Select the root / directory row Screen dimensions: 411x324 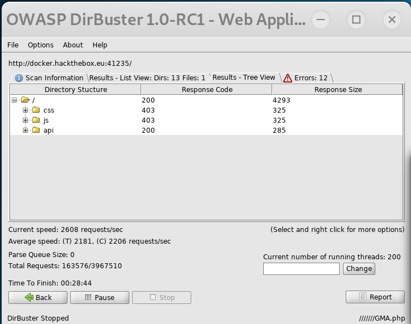click(206, 100)
